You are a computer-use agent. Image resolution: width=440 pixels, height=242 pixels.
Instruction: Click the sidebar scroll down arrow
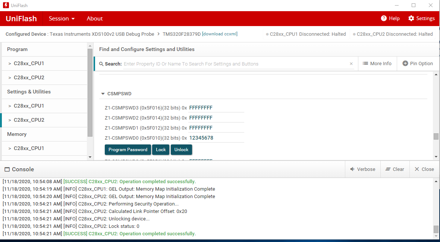click(90, 157)
